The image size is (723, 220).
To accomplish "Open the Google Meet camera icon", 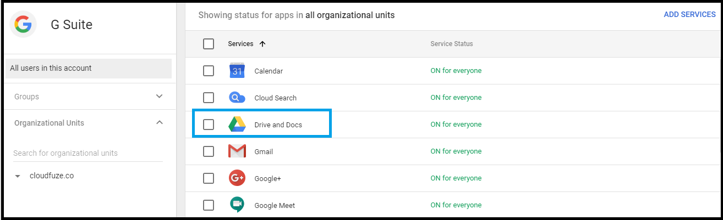I will pyautogui.click(x=237, y=205).
